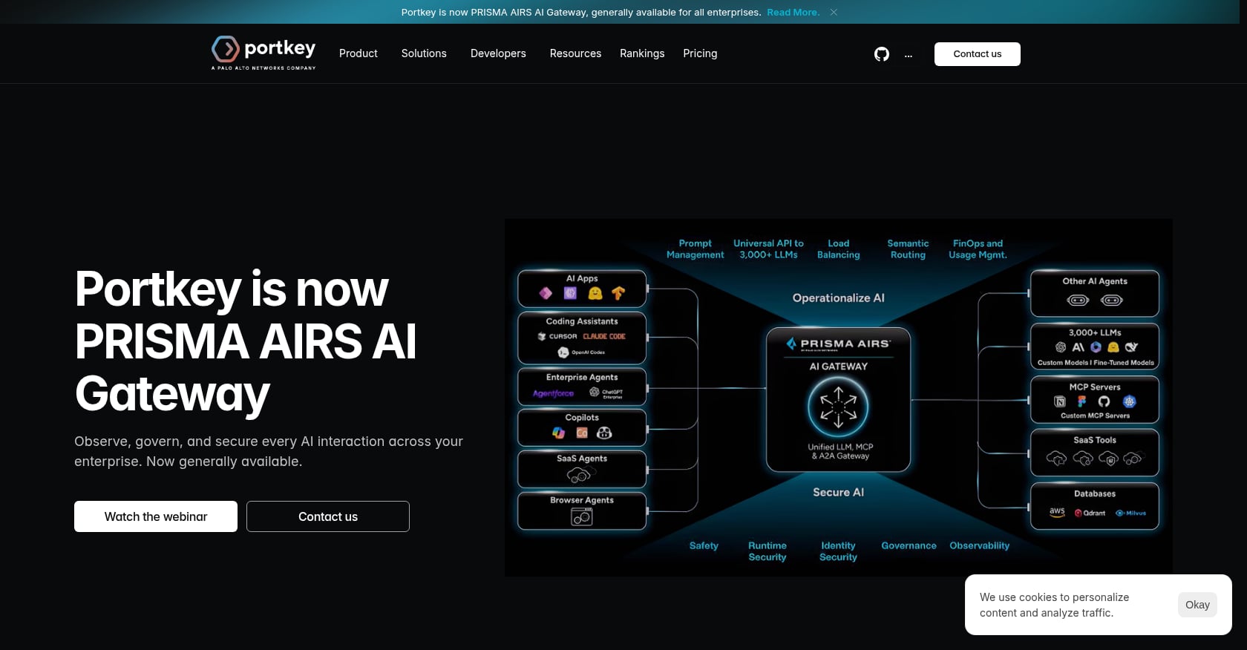
Task: Click the GitHub icon in the MCP Servers box
Action: (1104, 401)
